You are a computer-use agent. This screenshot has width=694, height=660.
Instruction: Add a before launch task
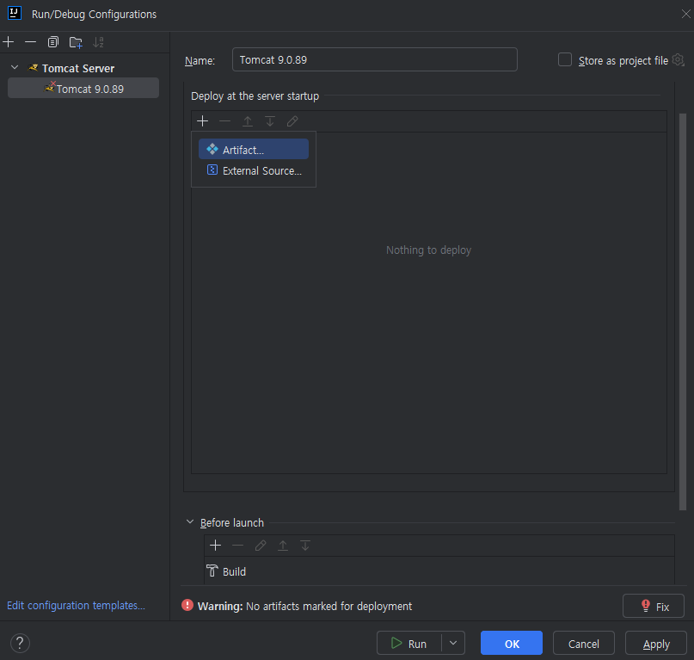tap(216, 546)
